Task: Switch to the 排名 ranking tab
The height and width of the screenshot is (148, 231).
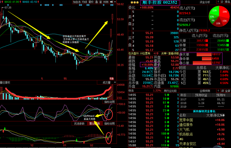Action: click(x=228, y=2)
